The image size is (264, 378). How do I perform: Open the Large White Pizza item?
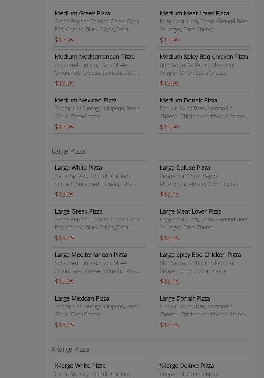99,181
